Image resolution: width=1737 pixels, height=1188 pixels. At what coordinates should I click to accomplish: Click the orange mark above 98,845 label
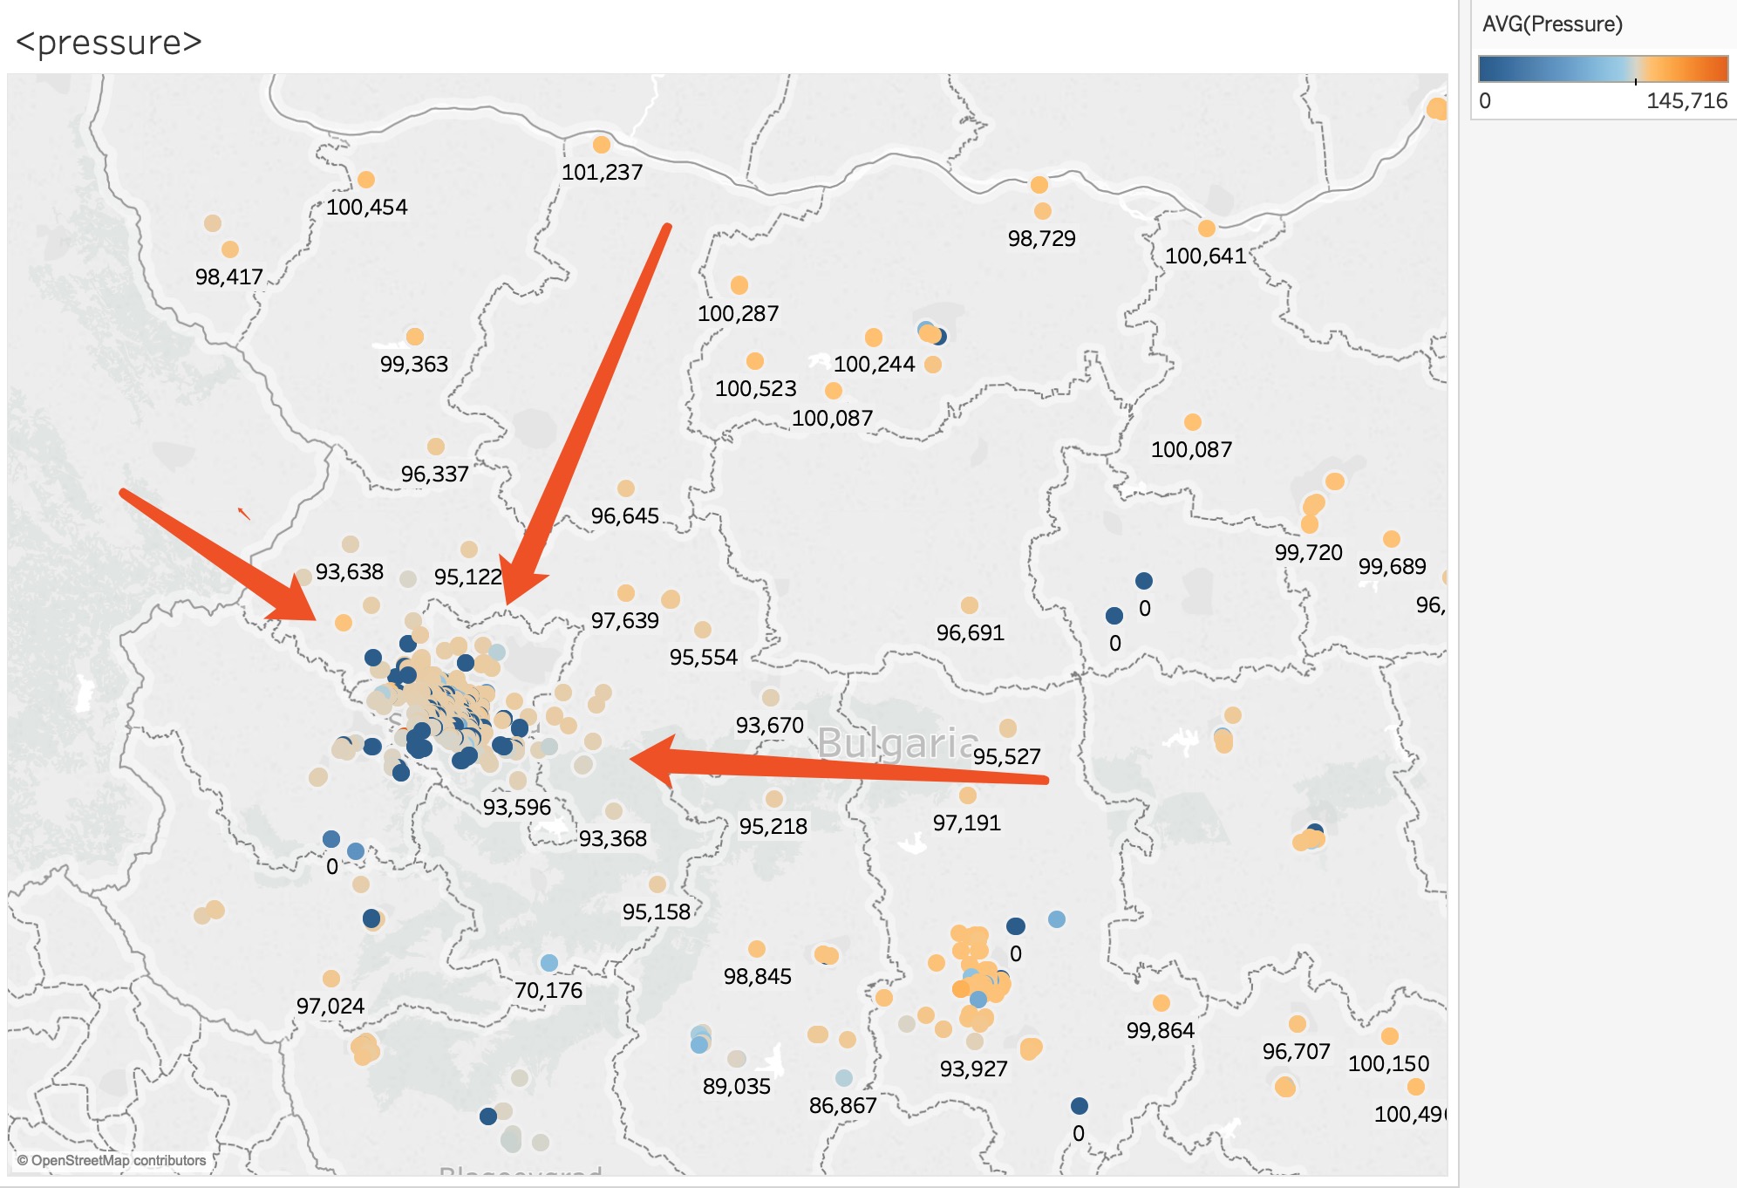coord(757,949)
